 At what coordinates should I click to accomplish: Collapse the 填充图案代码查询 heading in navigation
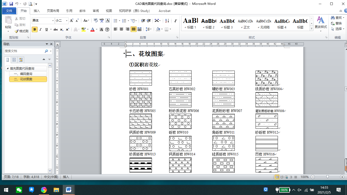[8, 69]
